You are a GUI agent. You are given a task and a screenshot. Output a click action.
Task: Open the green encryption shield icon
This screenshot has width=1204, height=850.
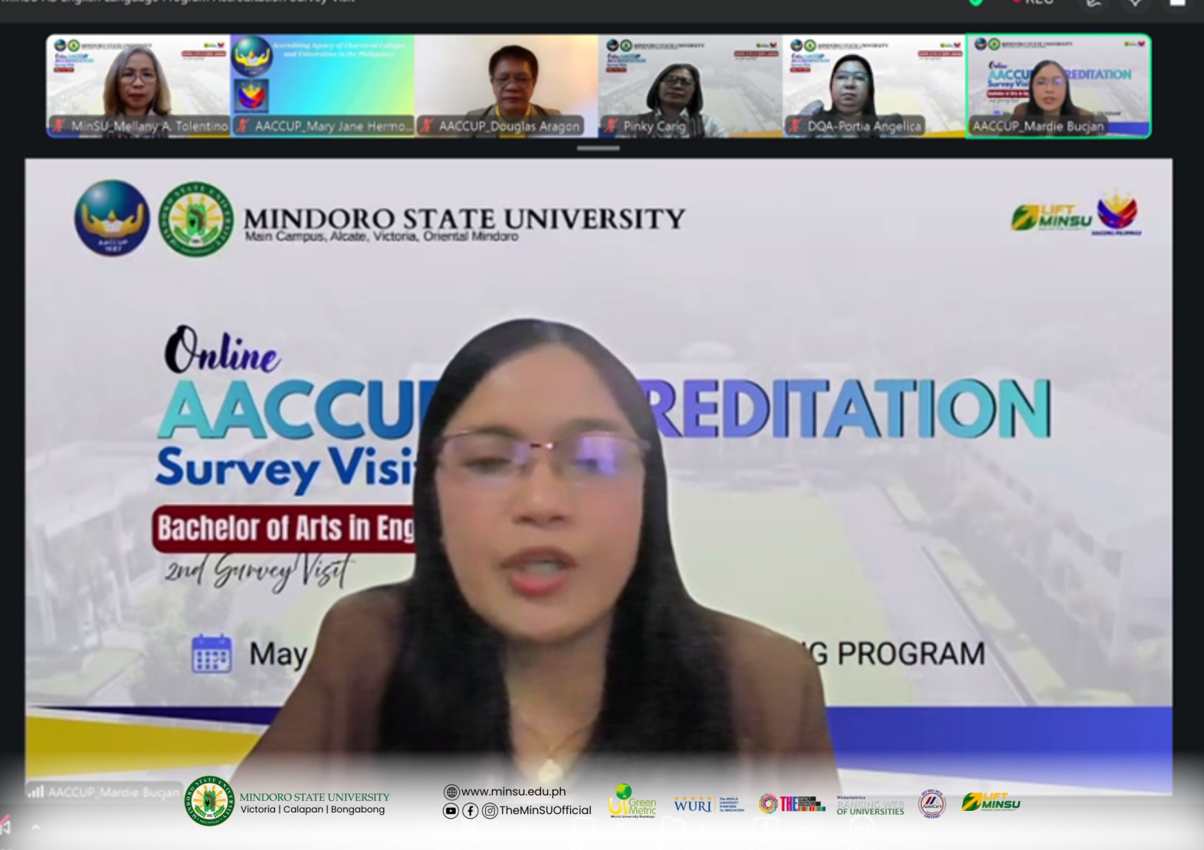pyautogui.click(x=976, y=2)
